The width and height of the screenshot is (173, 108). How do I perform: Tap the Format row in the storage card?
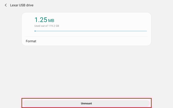click(86, 41)
